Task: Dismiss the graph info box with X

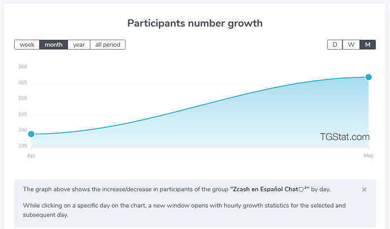Action: [x=364, y=190]
